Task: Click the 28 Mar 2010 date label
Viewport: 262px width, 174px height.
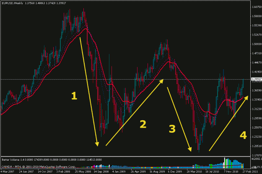Action: click(x=194, y=171)
